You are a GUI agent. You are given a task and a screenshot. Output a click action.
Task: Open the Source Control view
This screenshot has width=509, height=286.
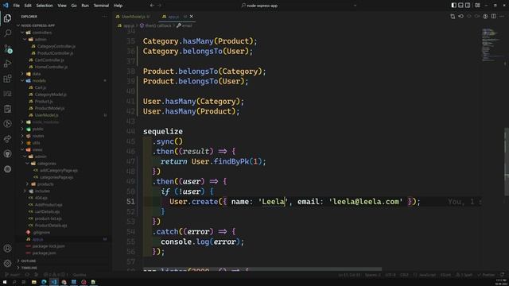click(x=7, y=48)
